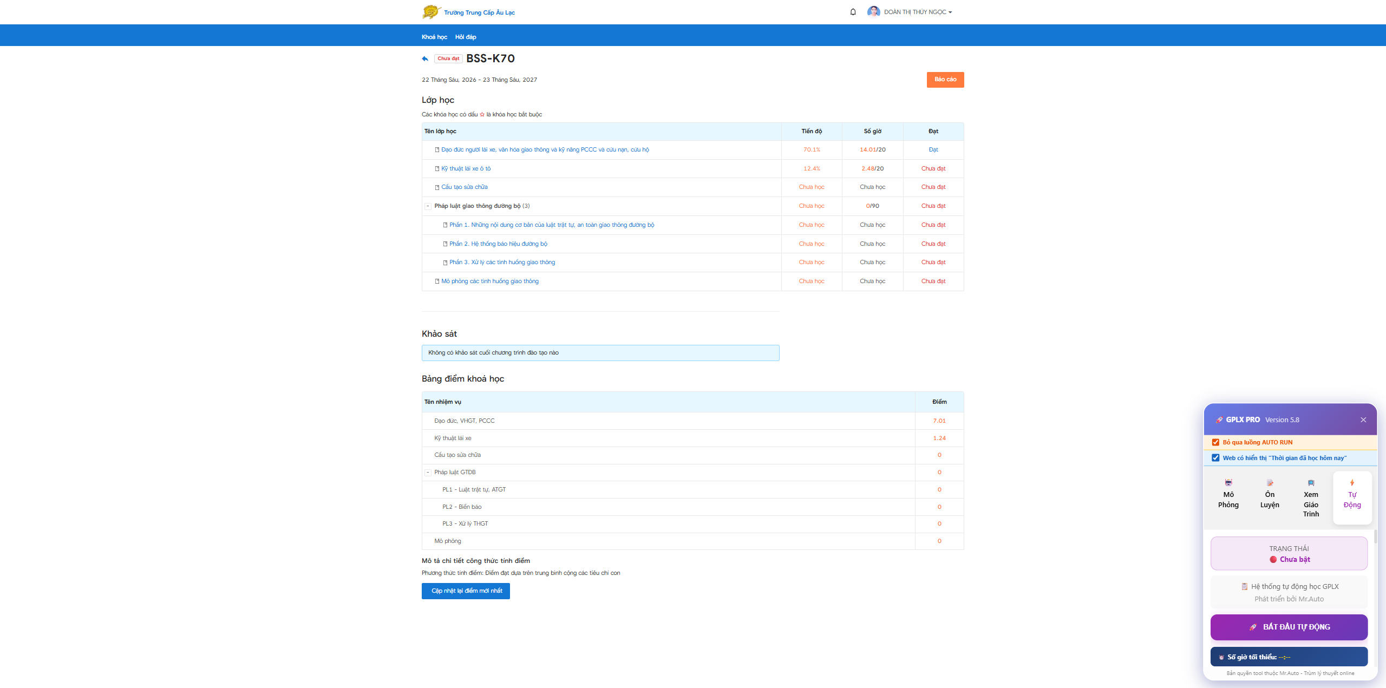Screen dimensions: 1386x688
Task: Open the Cấu tạo sửa chữa link
Action: [x=464, y=187]
